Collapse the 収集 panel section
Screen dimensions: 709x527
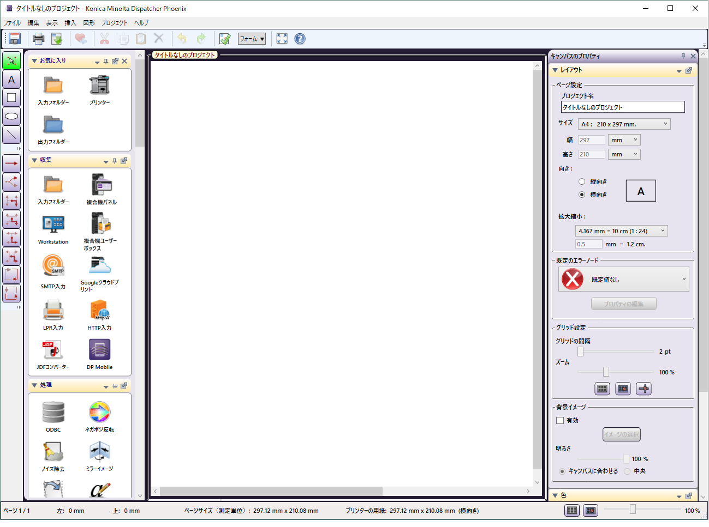coord(34,160)
